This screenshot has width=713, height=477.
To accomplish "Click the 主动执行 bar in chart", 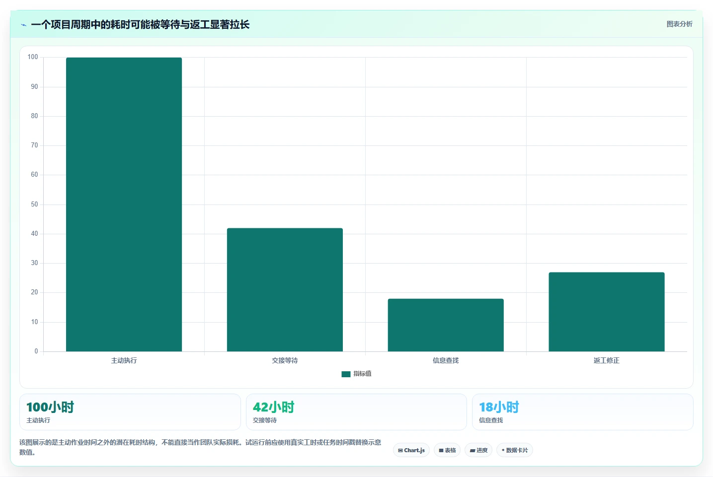I will coord(124,204).
